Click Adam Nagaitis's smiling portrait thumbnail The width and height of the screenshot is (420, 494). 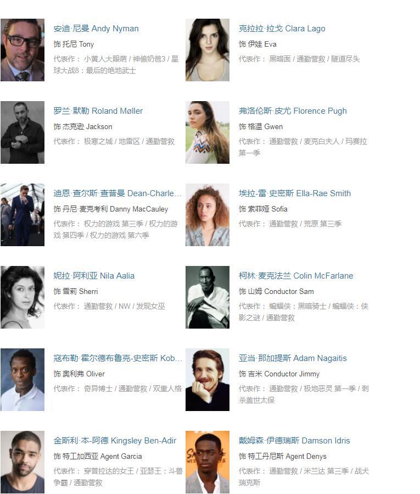[208, 380]
